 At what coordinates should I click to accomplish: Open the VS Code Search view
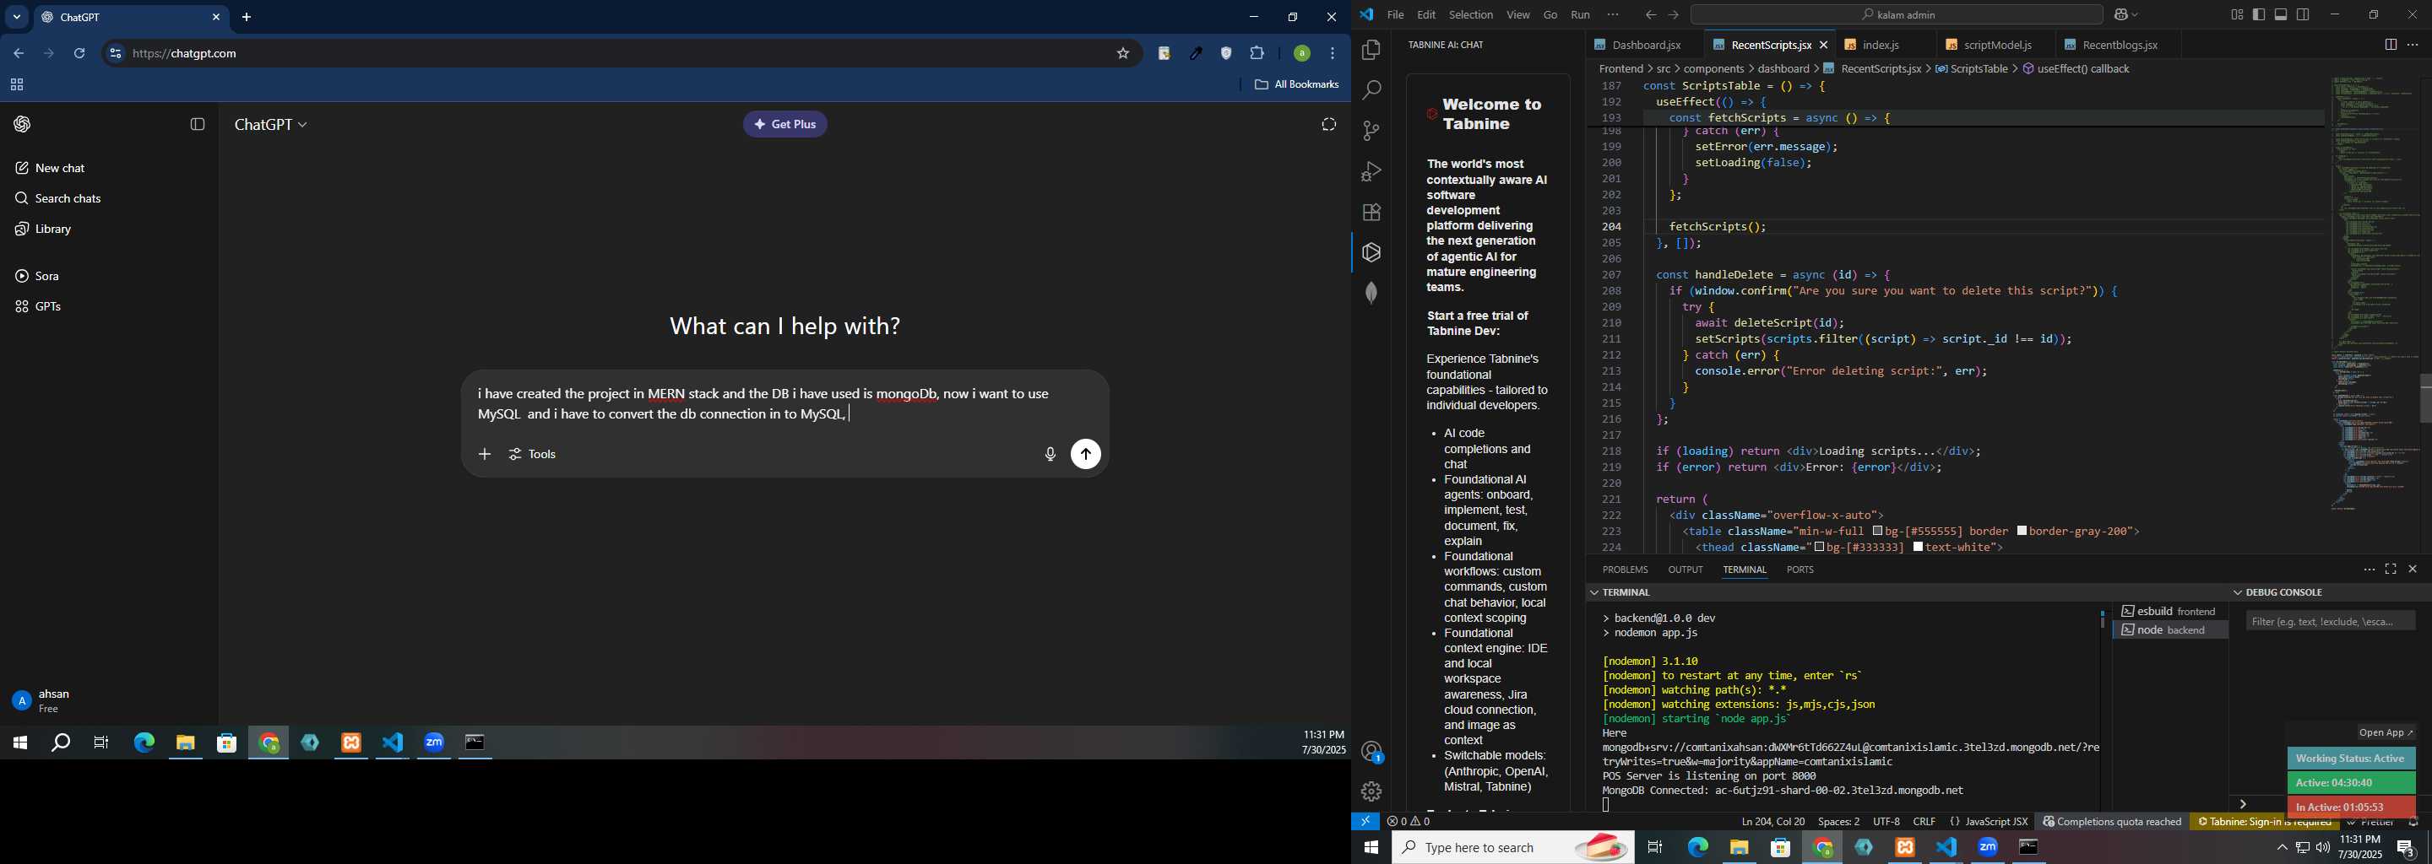(1371, 90)
